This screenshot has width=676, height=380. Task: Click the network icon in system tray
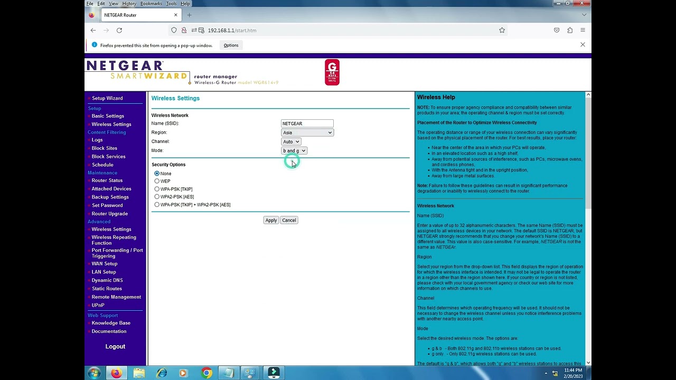coord(555,374)
